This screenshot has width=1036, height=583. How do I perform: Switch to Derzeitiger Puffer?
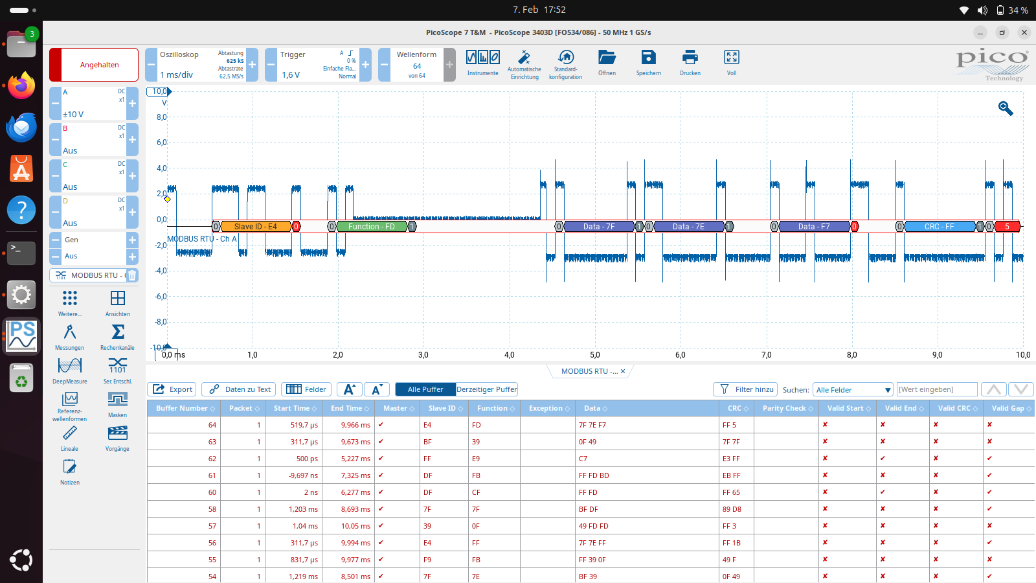coord(486,389)
